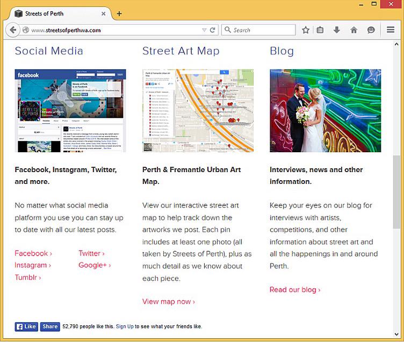Click the Street Art Map heading
Viewport: 404px width, 342px height.
[x=181, y=51]
